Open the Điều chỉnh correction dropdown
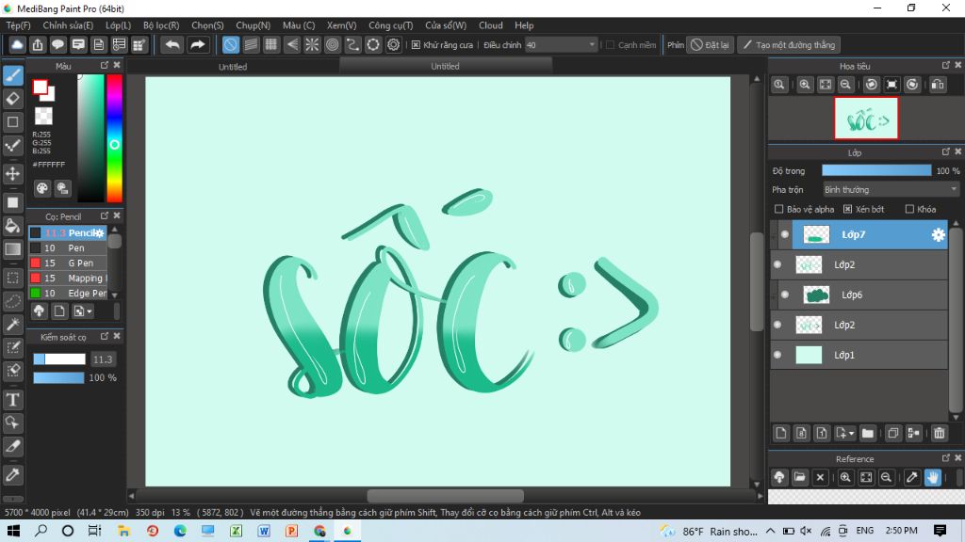Screen dimensions: 965x542 (x=561, y=45)
